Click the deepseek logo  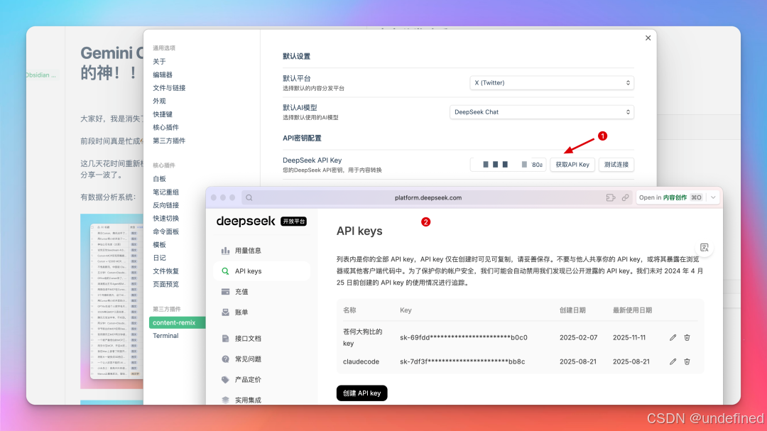tap(246, 221)
